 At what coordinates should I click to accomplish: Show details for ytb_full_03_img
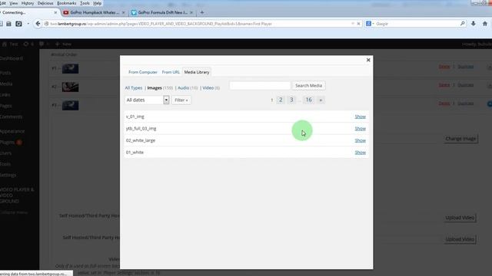point(361,128)
